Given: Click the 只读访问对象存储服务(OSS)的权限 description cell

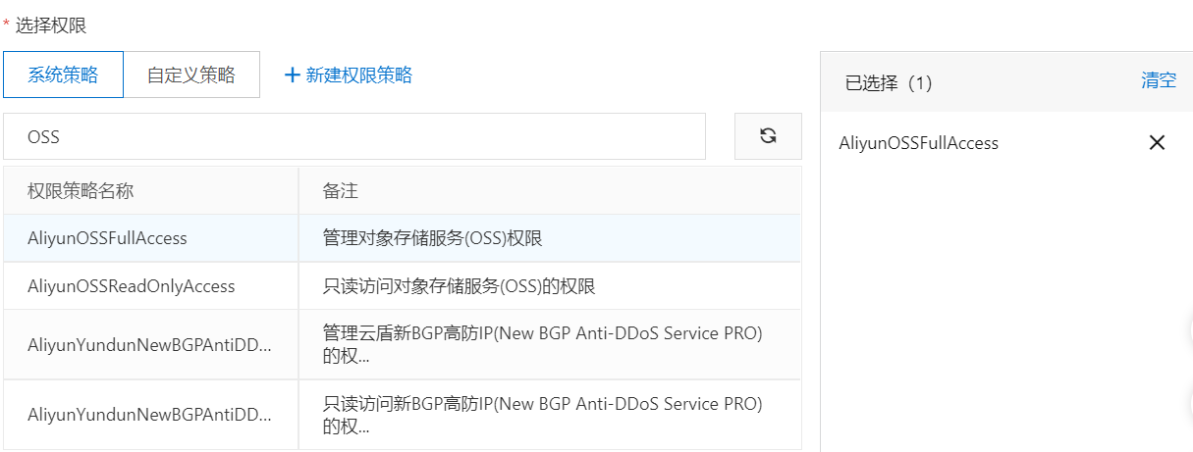Looking at the screenshot, I should [x=460, y=286].
